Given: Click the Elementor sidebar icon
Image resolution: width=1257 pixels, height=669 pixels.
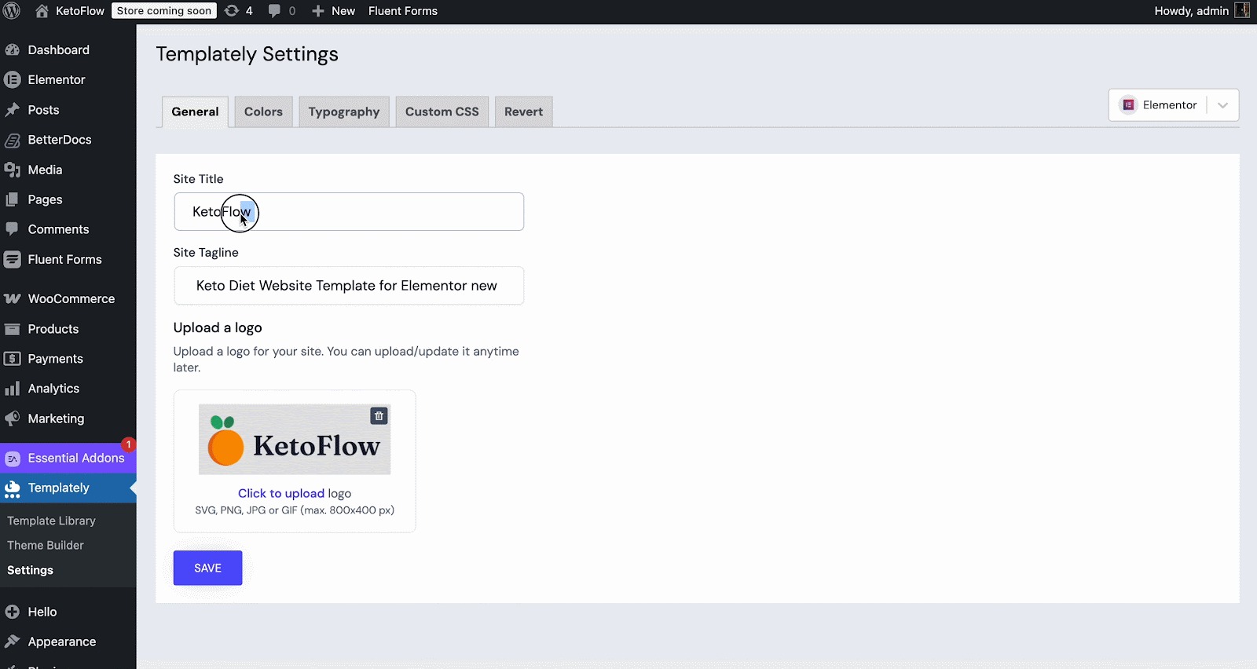Looking at the screenshot, I should (x=12, y=79).
